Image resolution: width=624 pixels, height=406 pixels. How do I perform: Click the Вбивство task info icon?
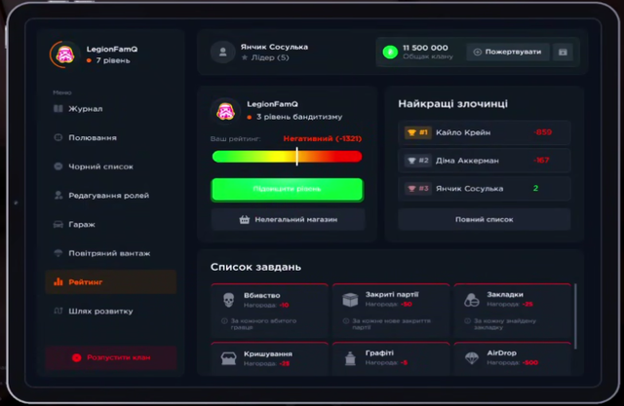224,321
